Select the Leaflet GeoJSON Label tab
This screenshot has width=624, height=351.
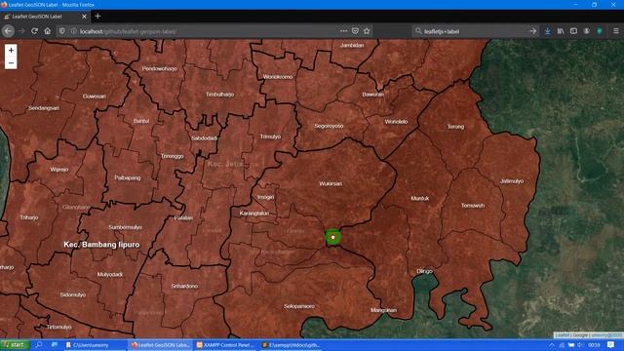[45, 17]
